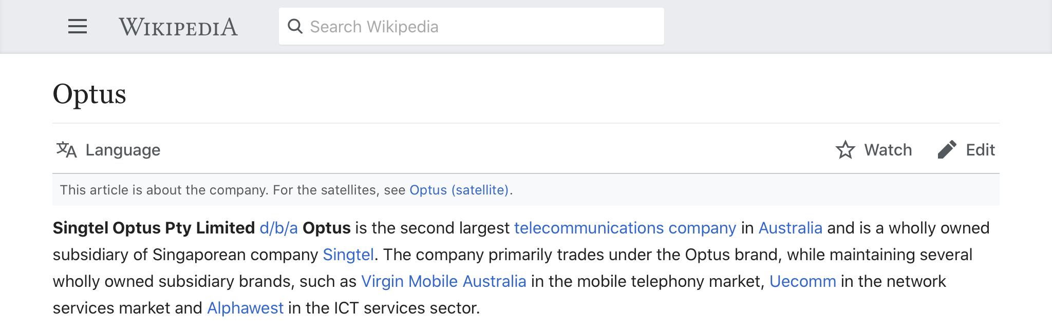This screenshot has height=332, width=1052.
Task: Click the magnifying glass search icon
Action: 295,26
